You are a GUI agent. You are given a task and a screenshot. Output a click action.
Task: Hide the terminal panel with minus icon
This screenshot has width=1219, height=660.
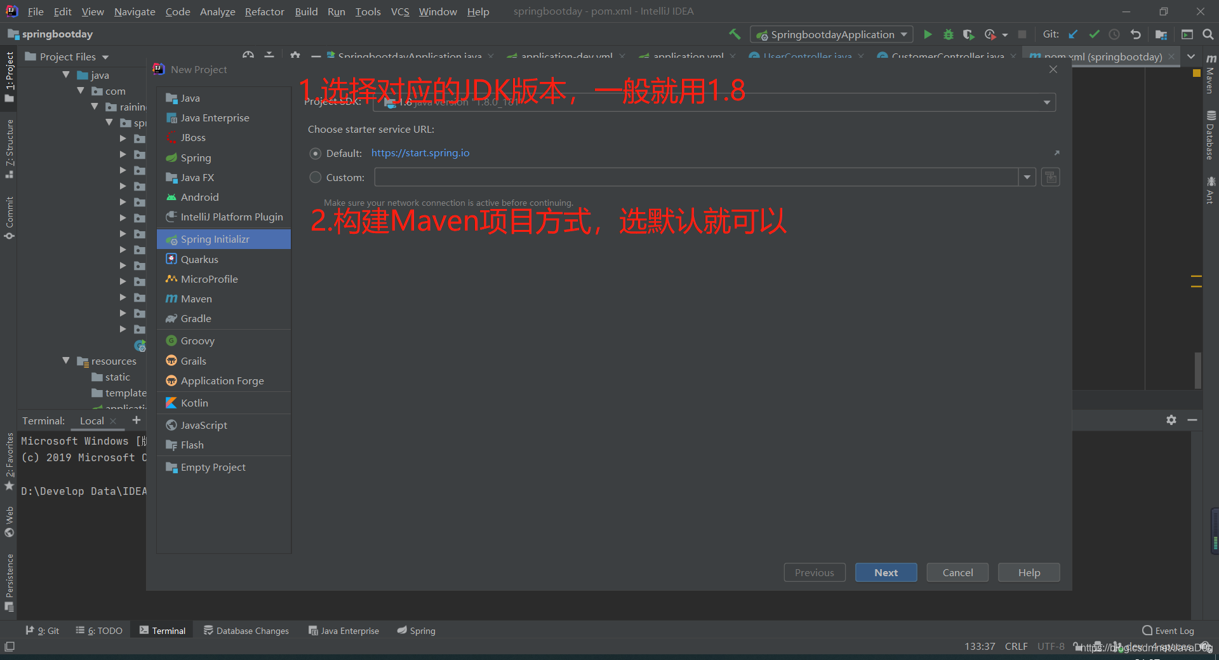click(1192, 420)
